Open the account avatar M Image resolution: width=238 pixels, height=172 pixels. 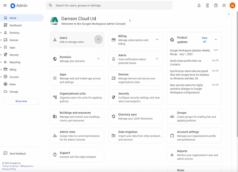(232, 6)
